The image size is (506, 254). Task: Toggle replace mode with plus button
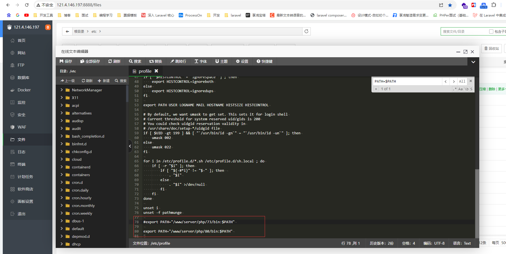point(376,89)
